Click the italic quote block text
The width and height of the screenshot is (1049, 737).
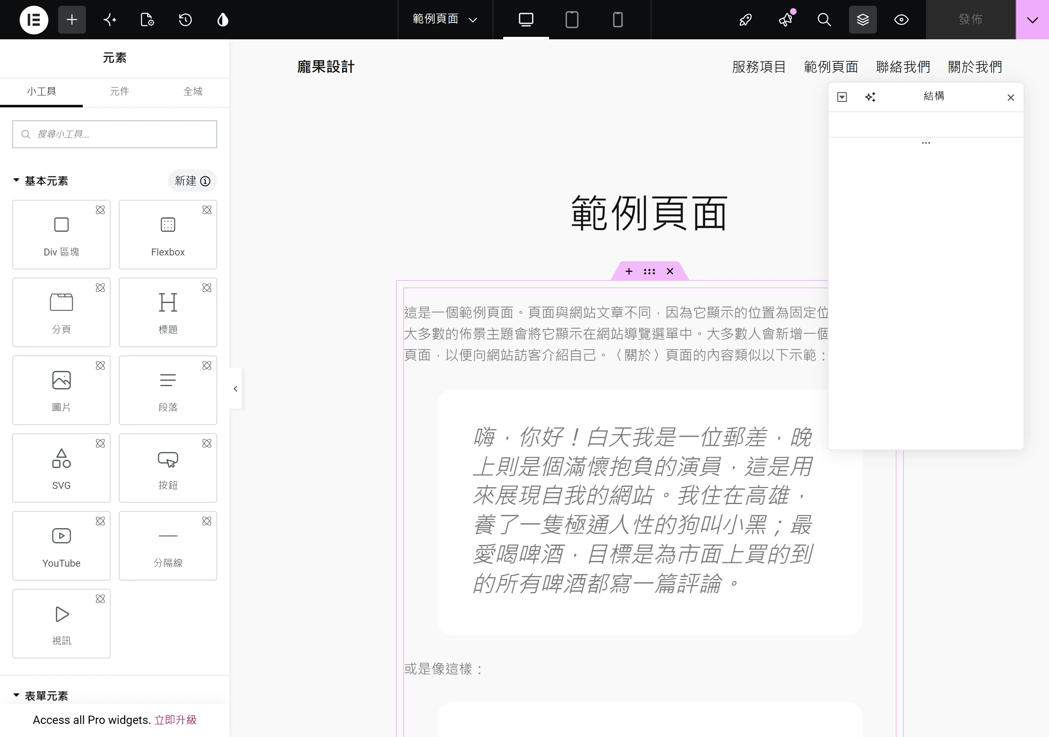click(643, 510)
